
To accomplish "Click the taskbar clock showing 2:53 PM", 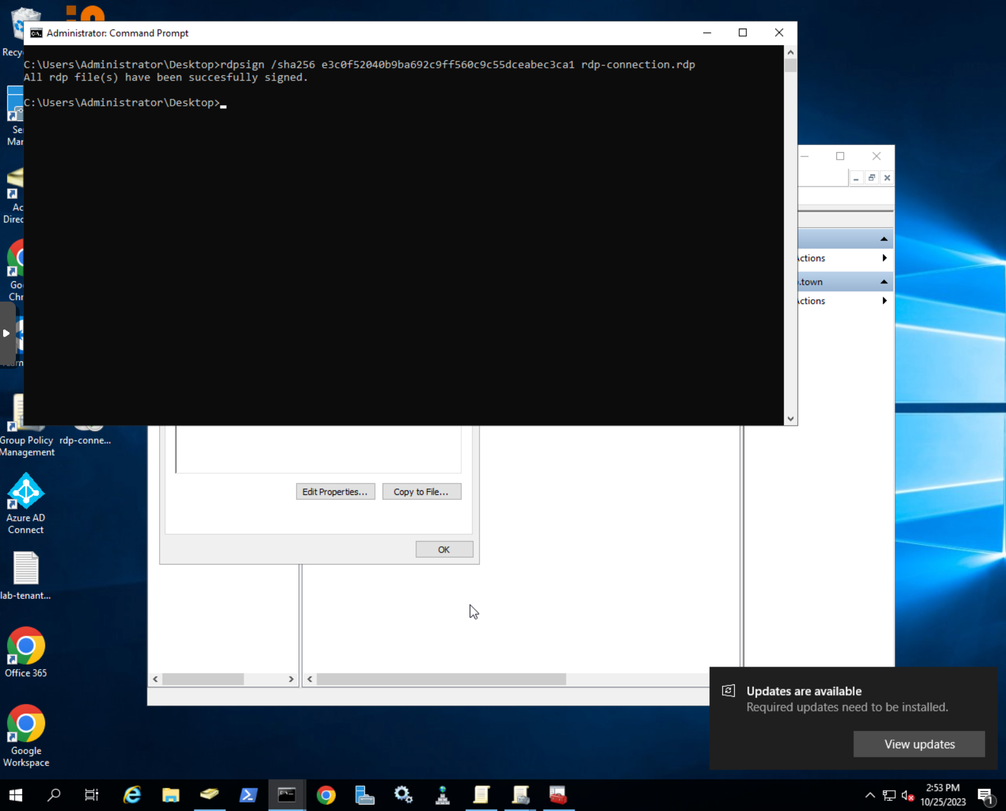I will click(x=943, y=795).
